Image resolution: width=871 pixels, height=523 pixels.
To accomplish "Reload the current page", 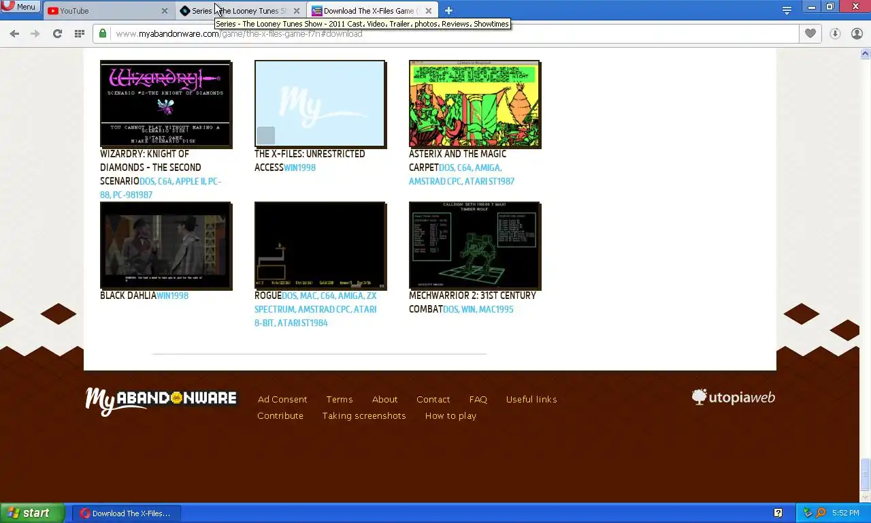I will click(x=57, y=33).
